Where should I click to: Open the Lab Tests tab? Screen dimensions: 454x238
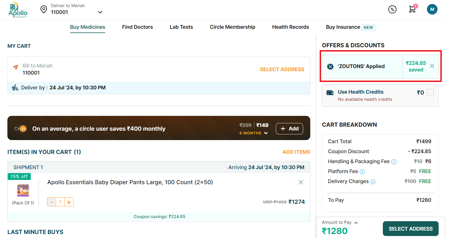(181, 27)
